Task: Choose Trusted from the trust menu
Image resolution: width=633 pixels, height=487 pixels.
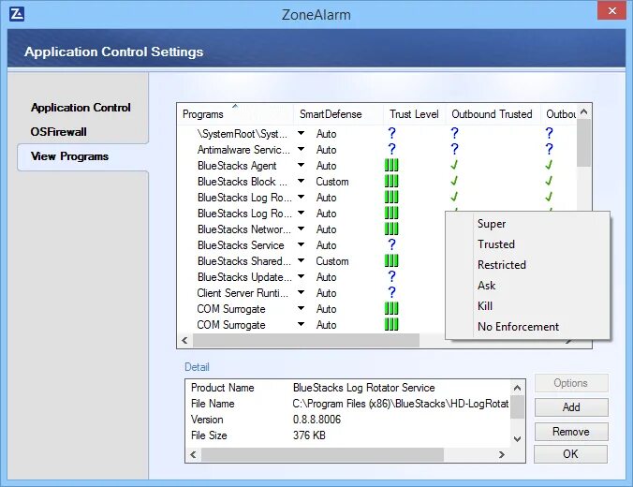Action: click(x=527, y=244)
